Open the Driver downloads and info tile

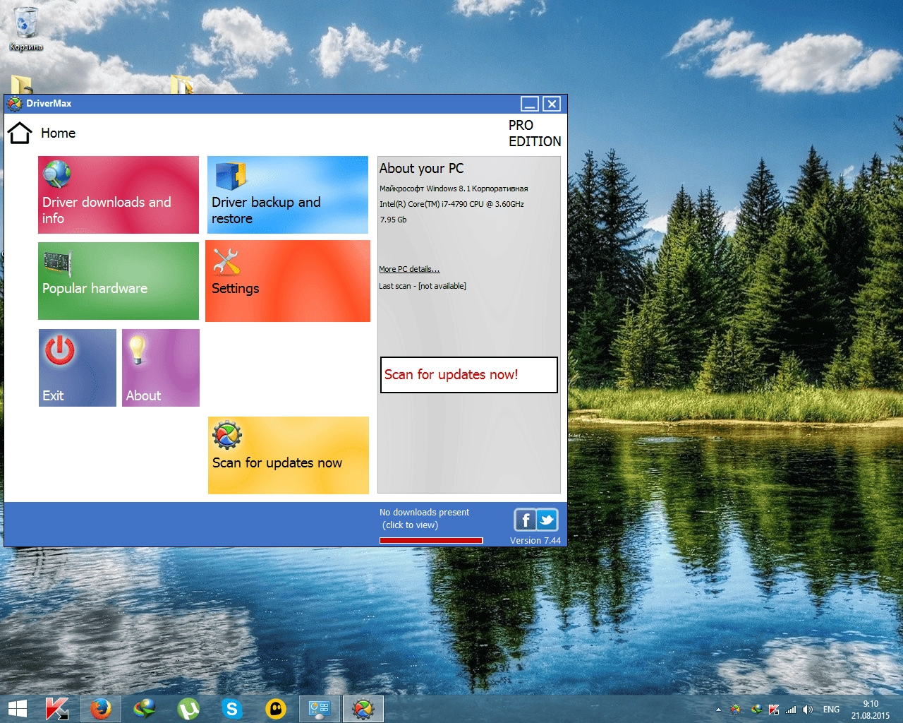[119, 195]
